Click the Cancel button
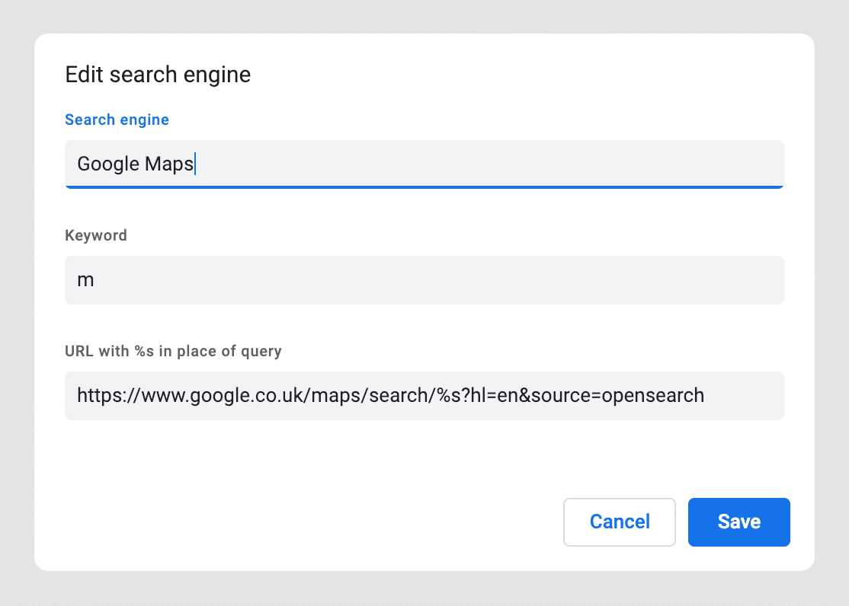Screen dimensions: 849x606 click(x=620, y=521)
